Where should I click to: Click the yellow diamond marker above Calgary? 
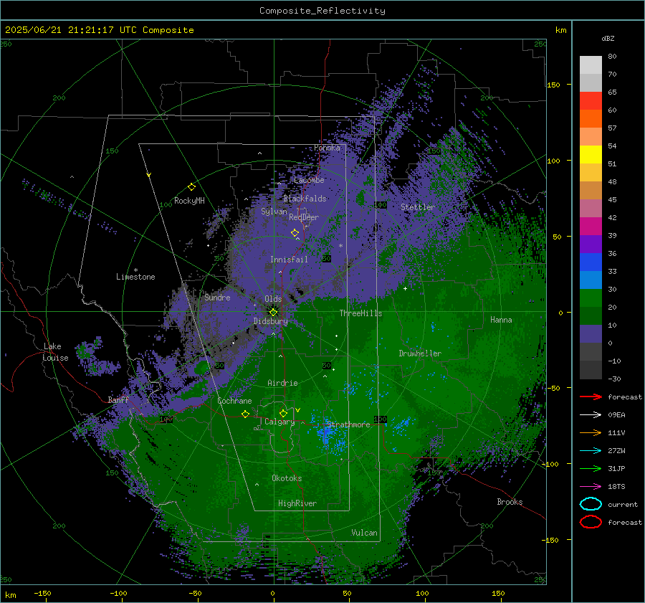tap(283, 413)
